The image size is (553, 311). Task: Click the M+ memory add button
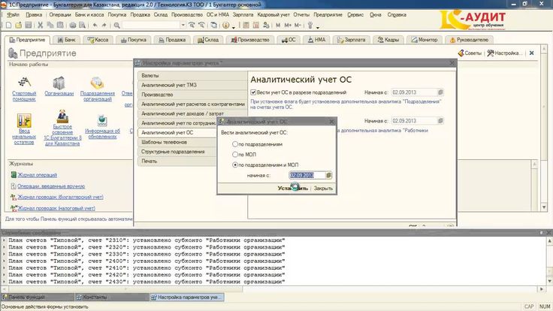click(x=288, y=25)
